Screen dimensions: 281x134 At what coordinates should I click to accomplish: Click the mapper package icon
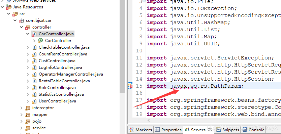point(28,115)
